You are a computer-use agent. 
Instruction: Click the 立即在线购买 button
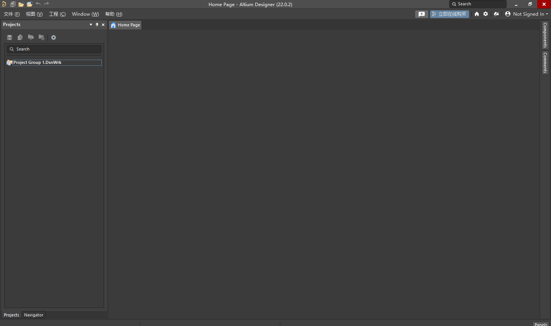tap(449, 14)
